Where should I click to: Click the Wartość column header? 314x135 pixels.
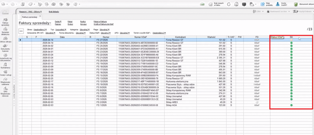tap(210, 37)
